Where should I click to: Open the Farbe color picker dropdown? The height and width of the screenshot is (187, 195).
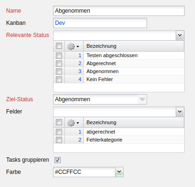[x=119, y=172]
